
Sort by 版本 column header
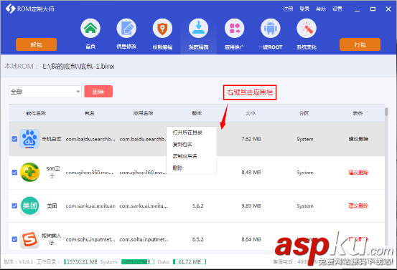point(197,113)
